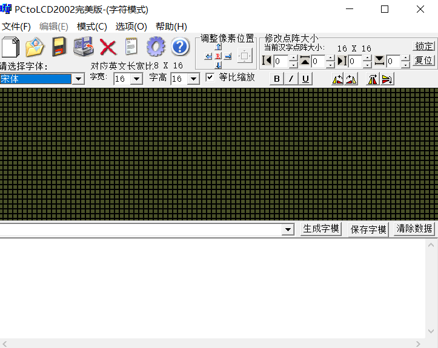Screen dimensions: 438x348
Task: Click the horizontal scroll left arrow
Action: point(4,344)
